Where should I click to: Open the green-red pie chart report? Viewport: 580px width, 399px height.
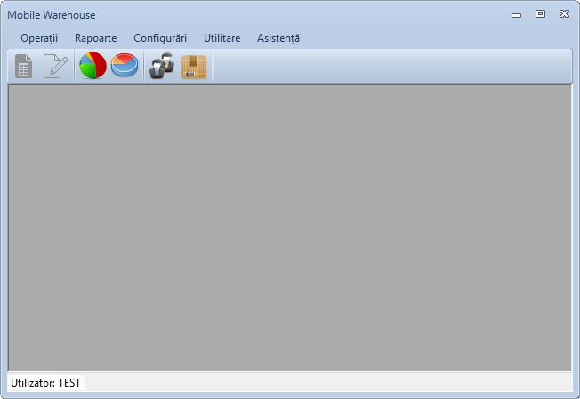(x=93, y=66)
